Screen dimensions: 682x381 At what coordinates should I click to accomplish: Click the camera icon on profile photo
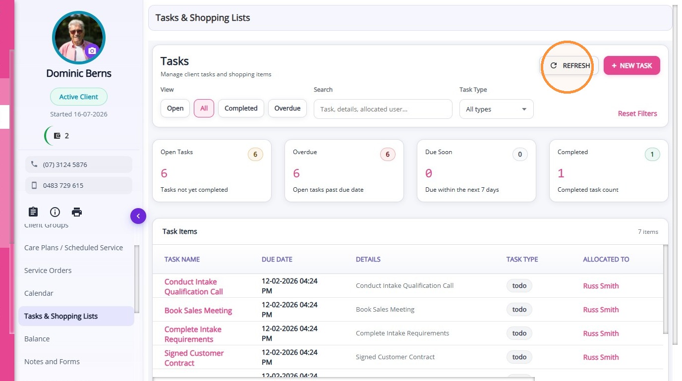point(92,51)
